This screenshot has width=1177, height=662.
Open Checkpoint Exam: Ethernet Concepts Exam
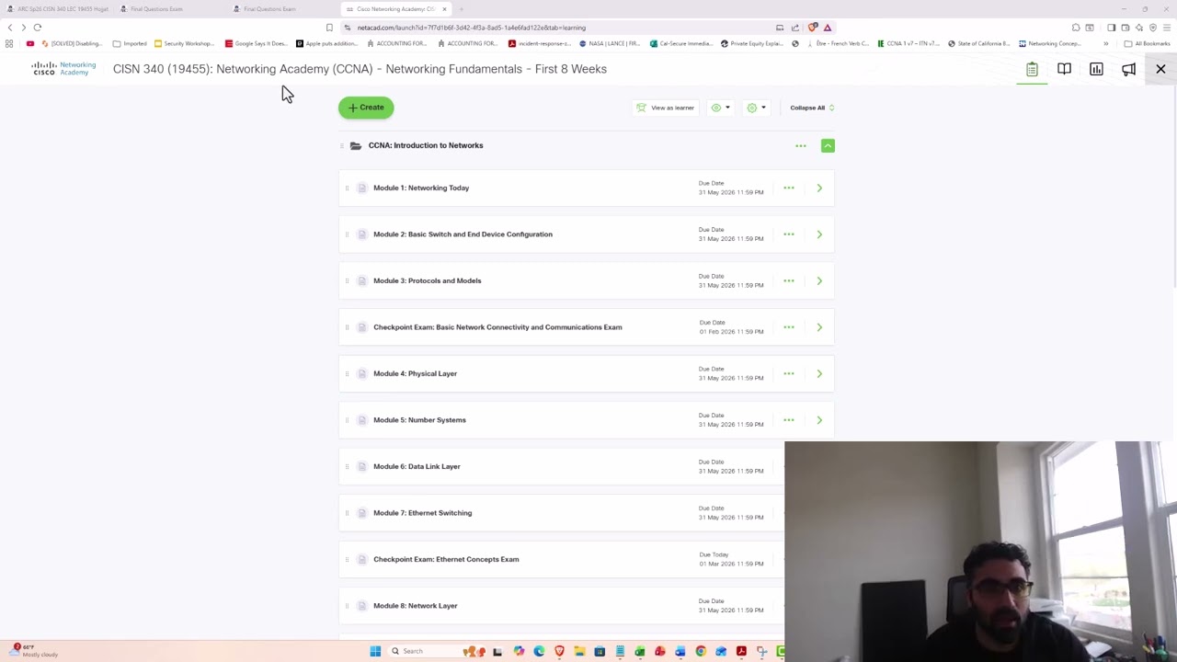(446, 559)
